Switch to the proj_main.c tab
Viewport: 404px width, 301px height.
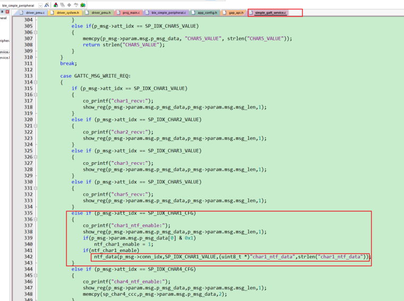point(128,13)
